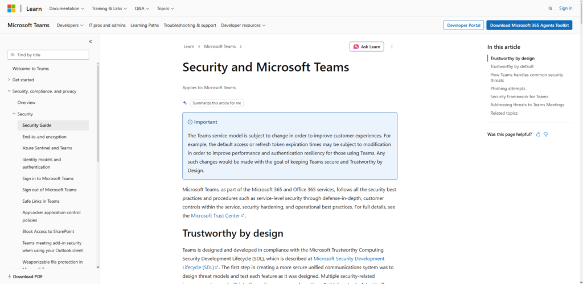Open the Documentation dropdown menu
583x284 pixels.
pyautogui.click(x=67, y=8)
